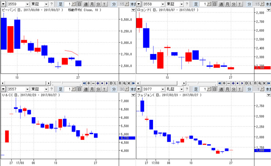Click minus (−) icon below 3558 chart
The width and height of the screenshot is (271, 166).
[x=229, y=83]
